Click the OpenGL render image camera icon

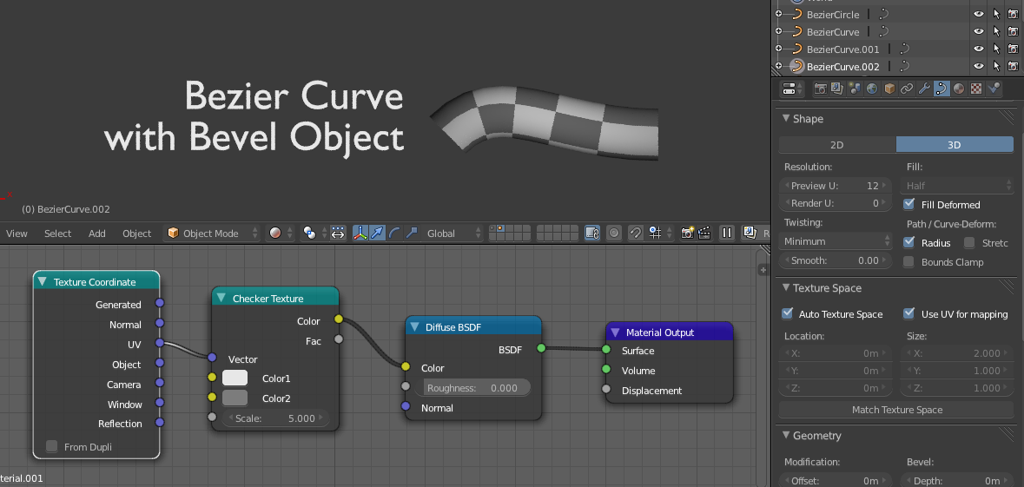pos(687,233)
